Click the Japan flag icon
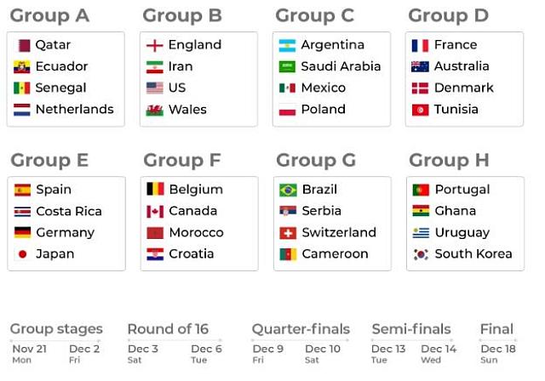Screen dimensions: 545x381 (x=22, y=254)
